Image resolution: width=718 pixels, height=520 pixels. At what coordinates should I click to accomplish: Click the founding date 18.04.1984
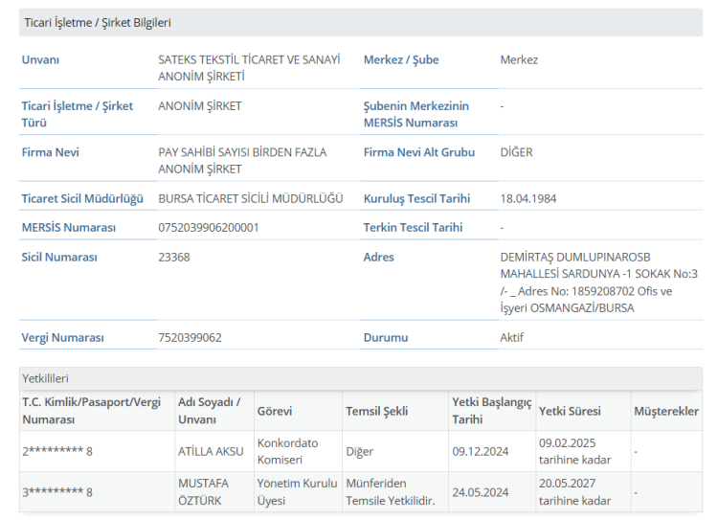coord(527,198)
